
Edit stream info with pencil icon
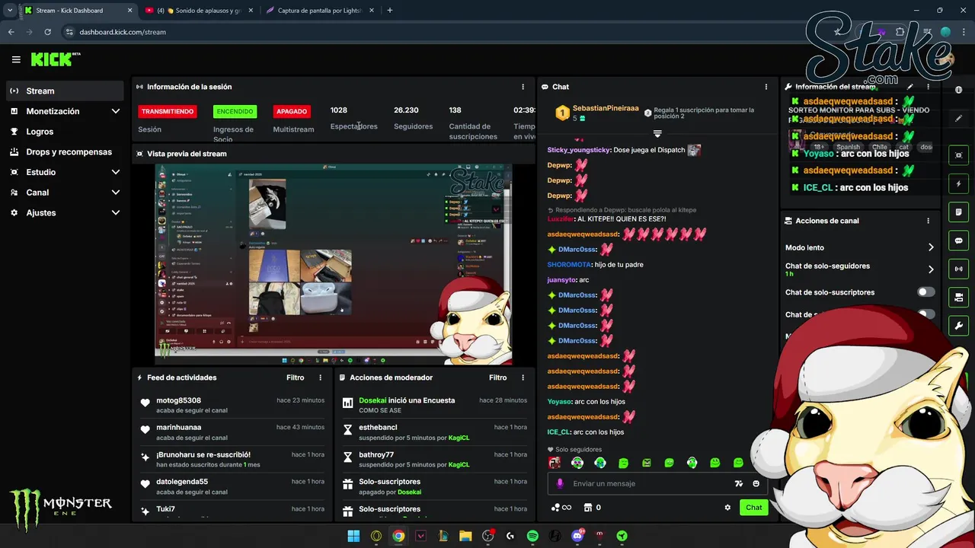coord(909,87)
